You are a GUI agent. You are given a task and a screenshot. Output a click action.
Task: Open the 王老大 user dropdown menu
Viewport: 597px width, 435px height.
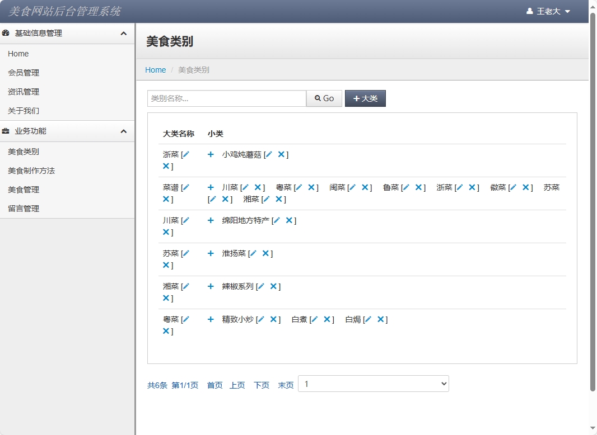point(548,11)
